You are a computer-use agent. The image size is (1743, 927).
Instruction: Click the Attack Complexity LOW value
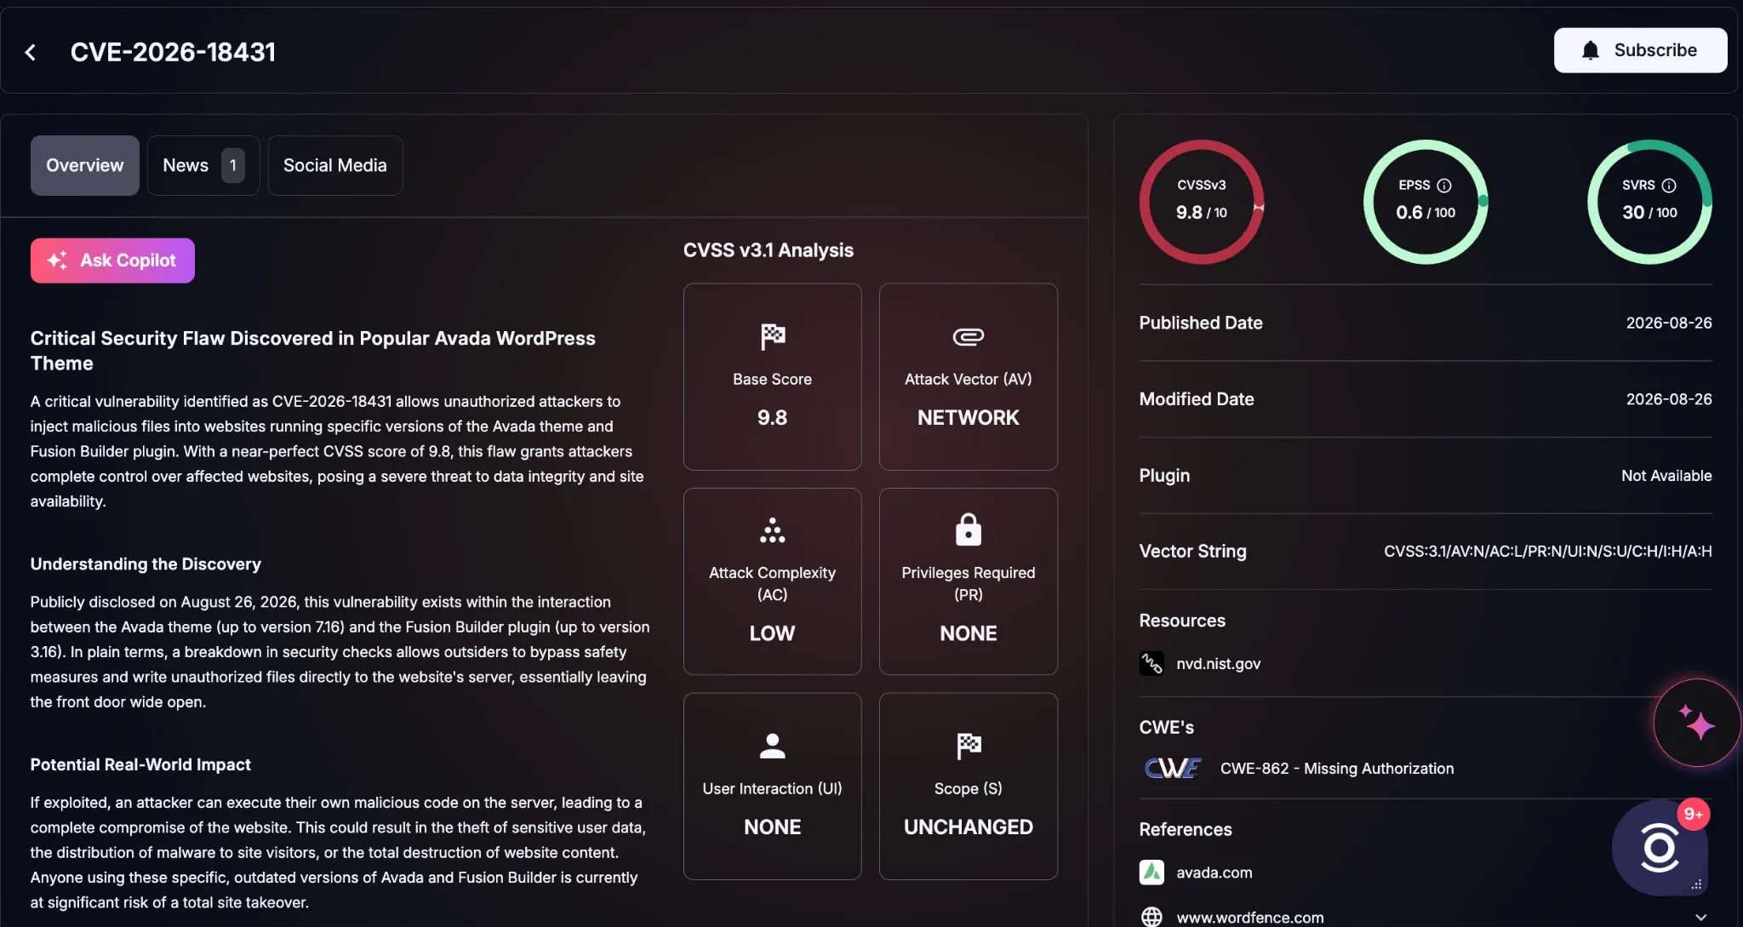[x=772, y=633]
